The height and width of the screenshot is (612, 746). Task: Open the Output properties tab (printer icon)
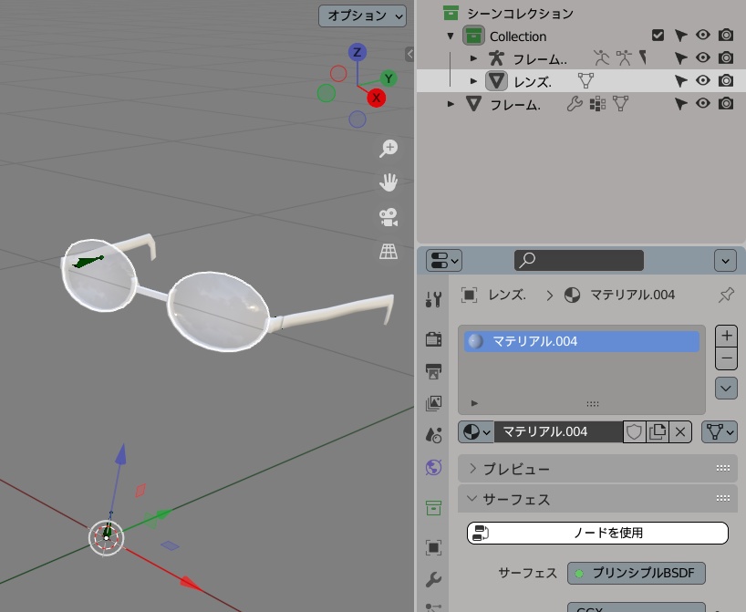[x=435, y=369]
